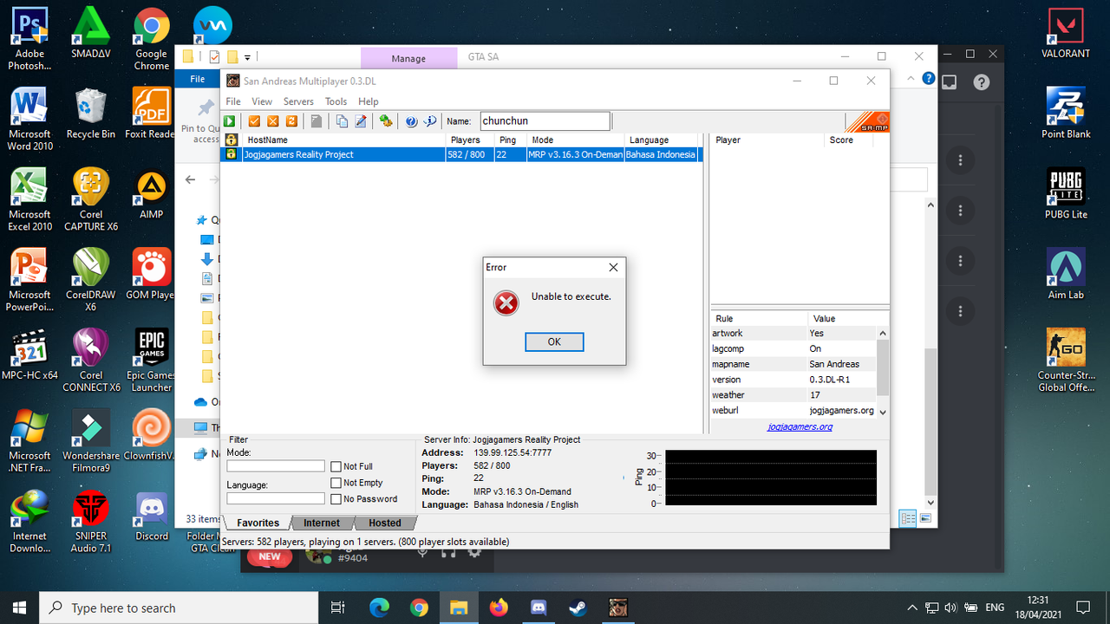Viewport: 1110px width, 624px height.
Task: Click the blue Help Topics question icon in SA-MP
Action: tap(411, 121)
